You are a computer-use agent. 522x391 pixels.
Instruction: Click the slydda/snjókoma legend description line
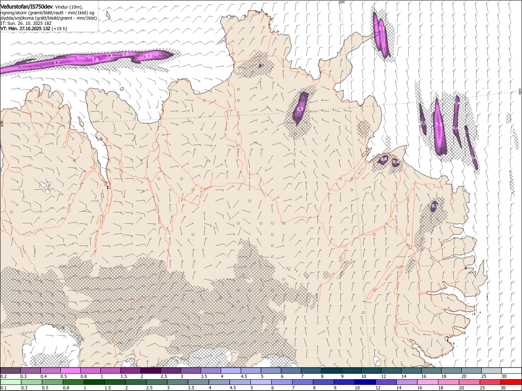coord(49,18)
